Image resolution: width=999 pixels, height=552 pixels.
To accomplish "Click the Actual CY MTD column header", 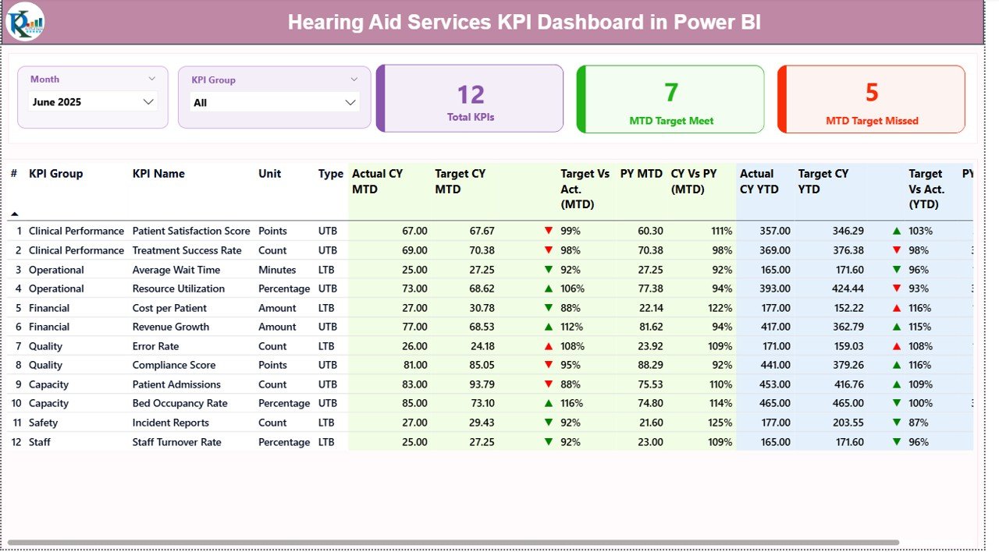I will (378, 181).
